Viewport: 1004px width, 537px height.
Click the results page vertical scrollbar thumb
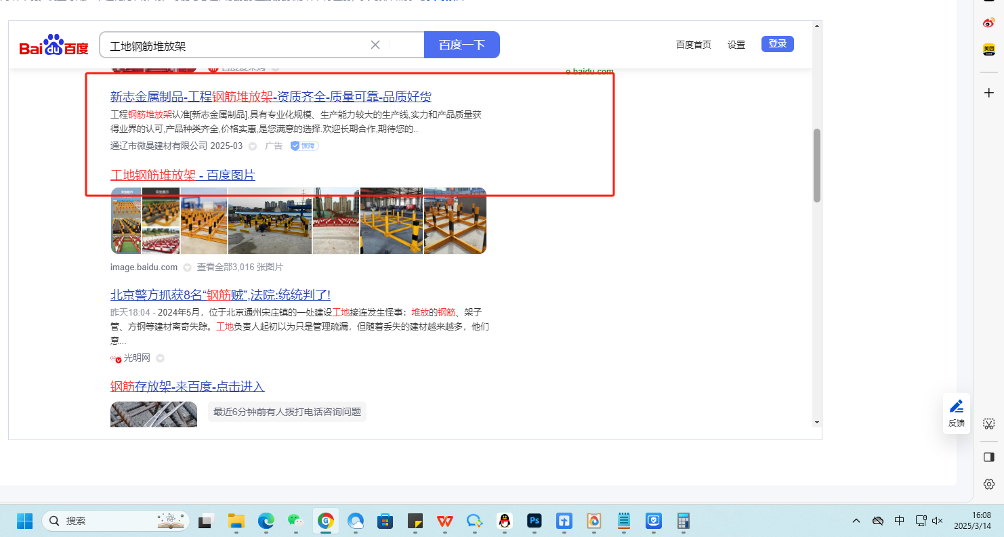tap(816, 165)
